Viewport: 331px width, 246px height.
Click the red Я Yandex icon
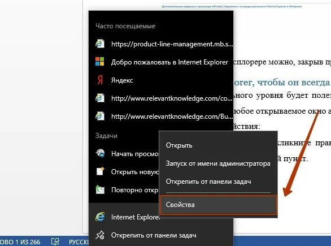(100, 80)
